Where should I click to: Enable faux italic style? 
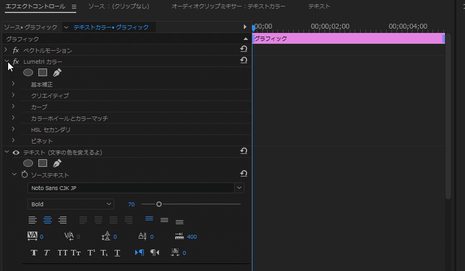click(x=47, y=253)
